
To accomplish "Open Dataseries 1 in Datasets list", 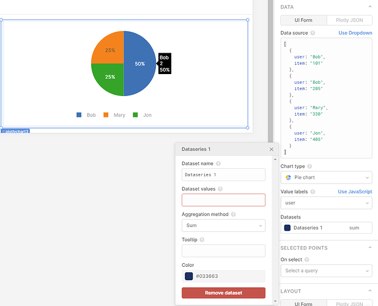I will pyautogui.click(x=326, y=228).
